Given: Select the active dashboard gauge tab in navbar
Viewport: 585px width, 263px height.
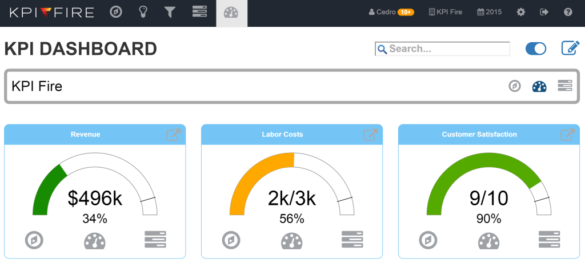Looking at the screenshot, I should [x=231, y=13].
